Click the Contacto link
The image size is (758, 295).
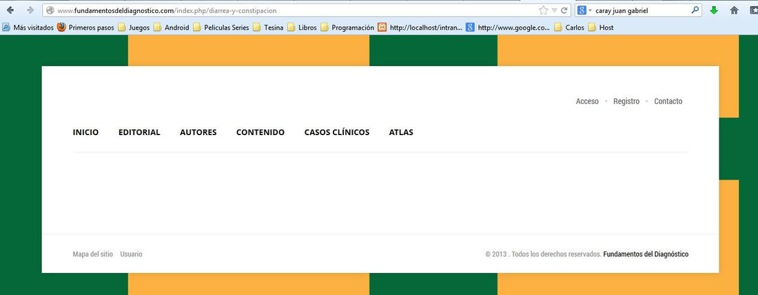(x=668, y=101)
